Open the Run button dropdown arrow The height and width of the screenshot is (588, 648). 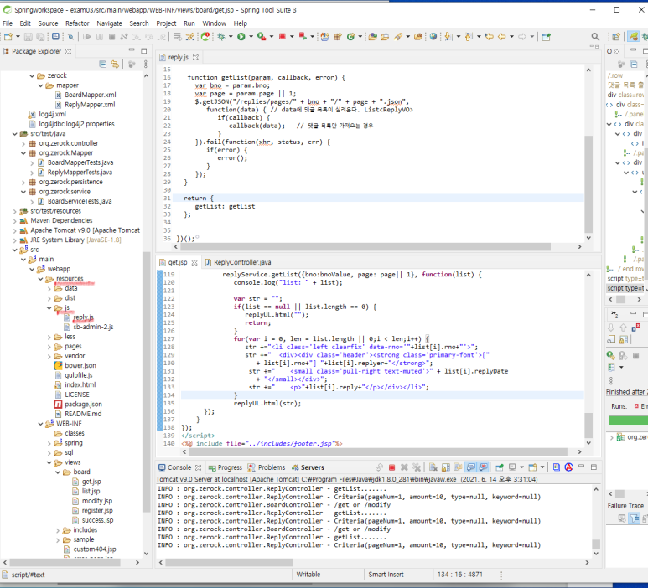click(251, 37)
